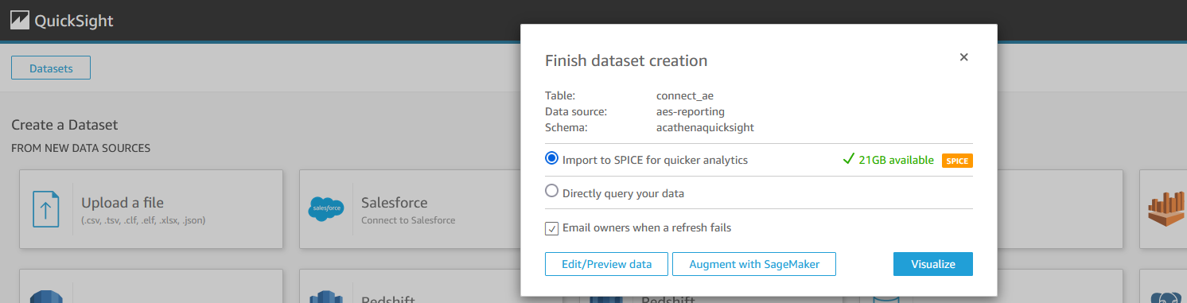Close the Finish dataset creation dialog

(963, 57)
